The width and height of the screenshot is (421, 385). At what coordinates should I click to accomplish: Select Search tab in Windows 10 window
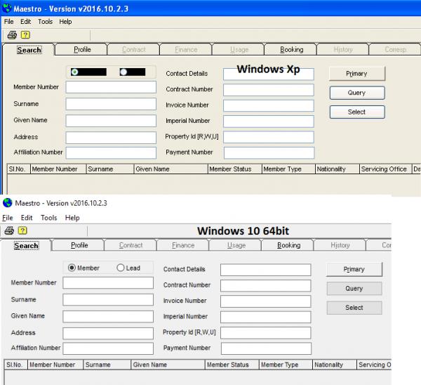pyautogui.click(x=27, y=246)
